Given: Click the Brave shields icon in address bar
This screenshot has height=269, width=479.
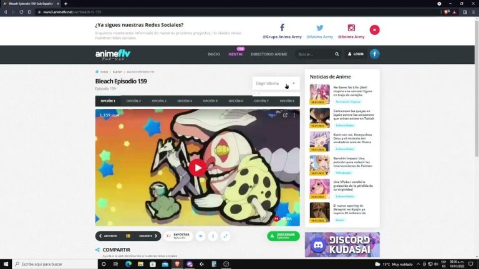Looking at the screenshot, I should [x=447, y=12].
